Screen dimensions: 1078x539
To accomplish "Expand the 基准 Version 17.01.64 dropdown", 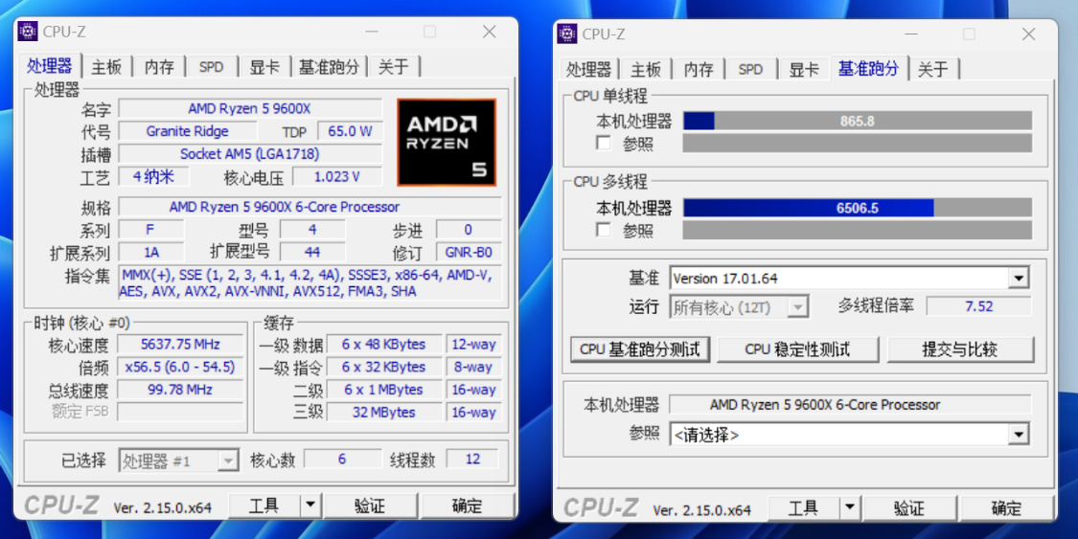I will click(1019, 278).
